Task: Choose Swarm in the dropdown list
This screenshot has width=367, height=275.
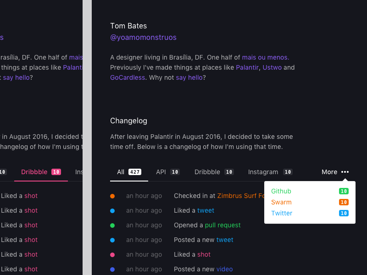Action: point(281,202)
